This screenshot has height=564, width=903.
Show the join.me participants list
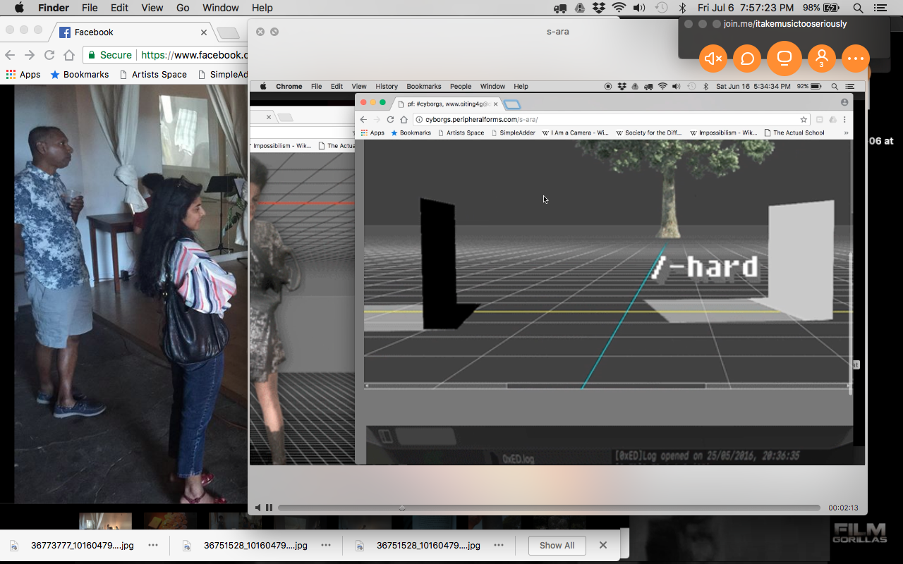click(x=822, y=59)
